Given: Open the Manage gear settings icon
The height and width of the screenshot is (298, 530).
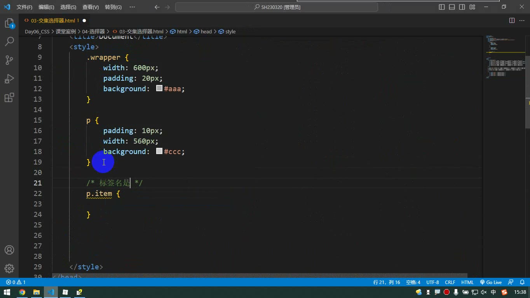Looking at the screenshot, I should point(9,269).
